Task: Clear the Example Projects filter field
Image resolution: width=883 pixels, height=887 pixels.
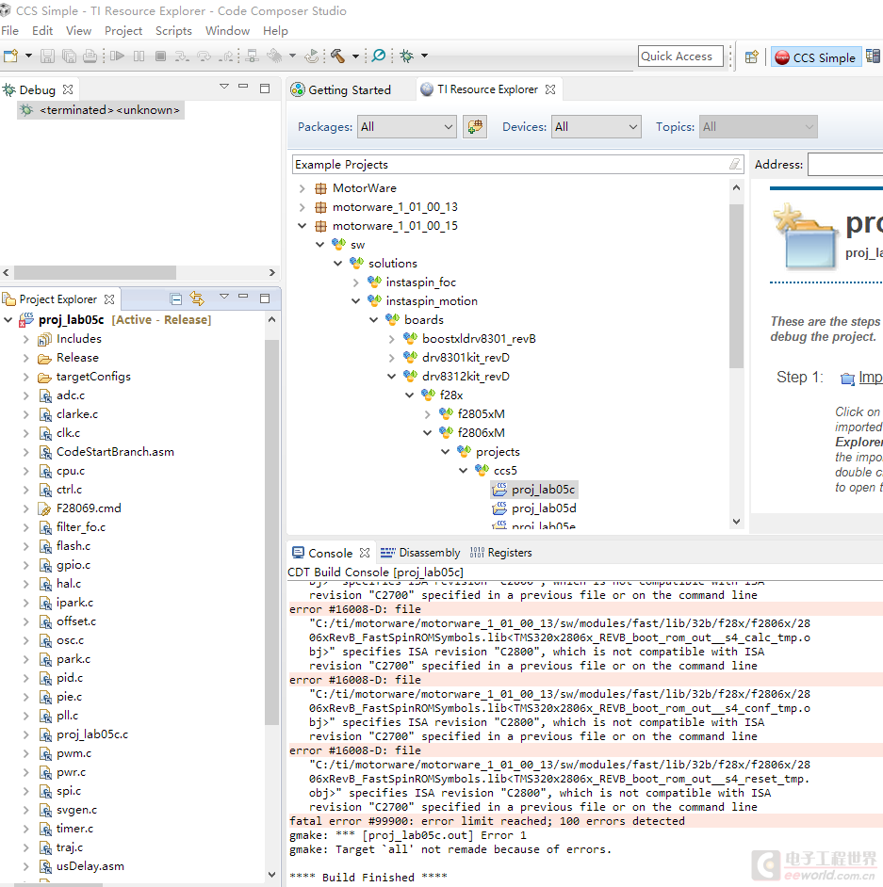Action: click(x=735, y=164)
